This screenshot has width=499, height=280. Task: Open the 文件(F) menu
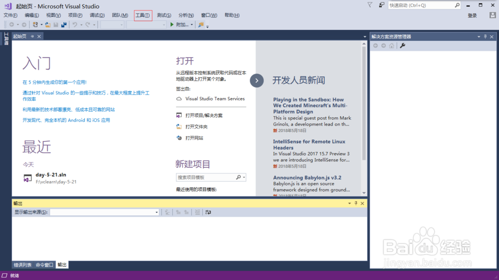pos(10,15)
